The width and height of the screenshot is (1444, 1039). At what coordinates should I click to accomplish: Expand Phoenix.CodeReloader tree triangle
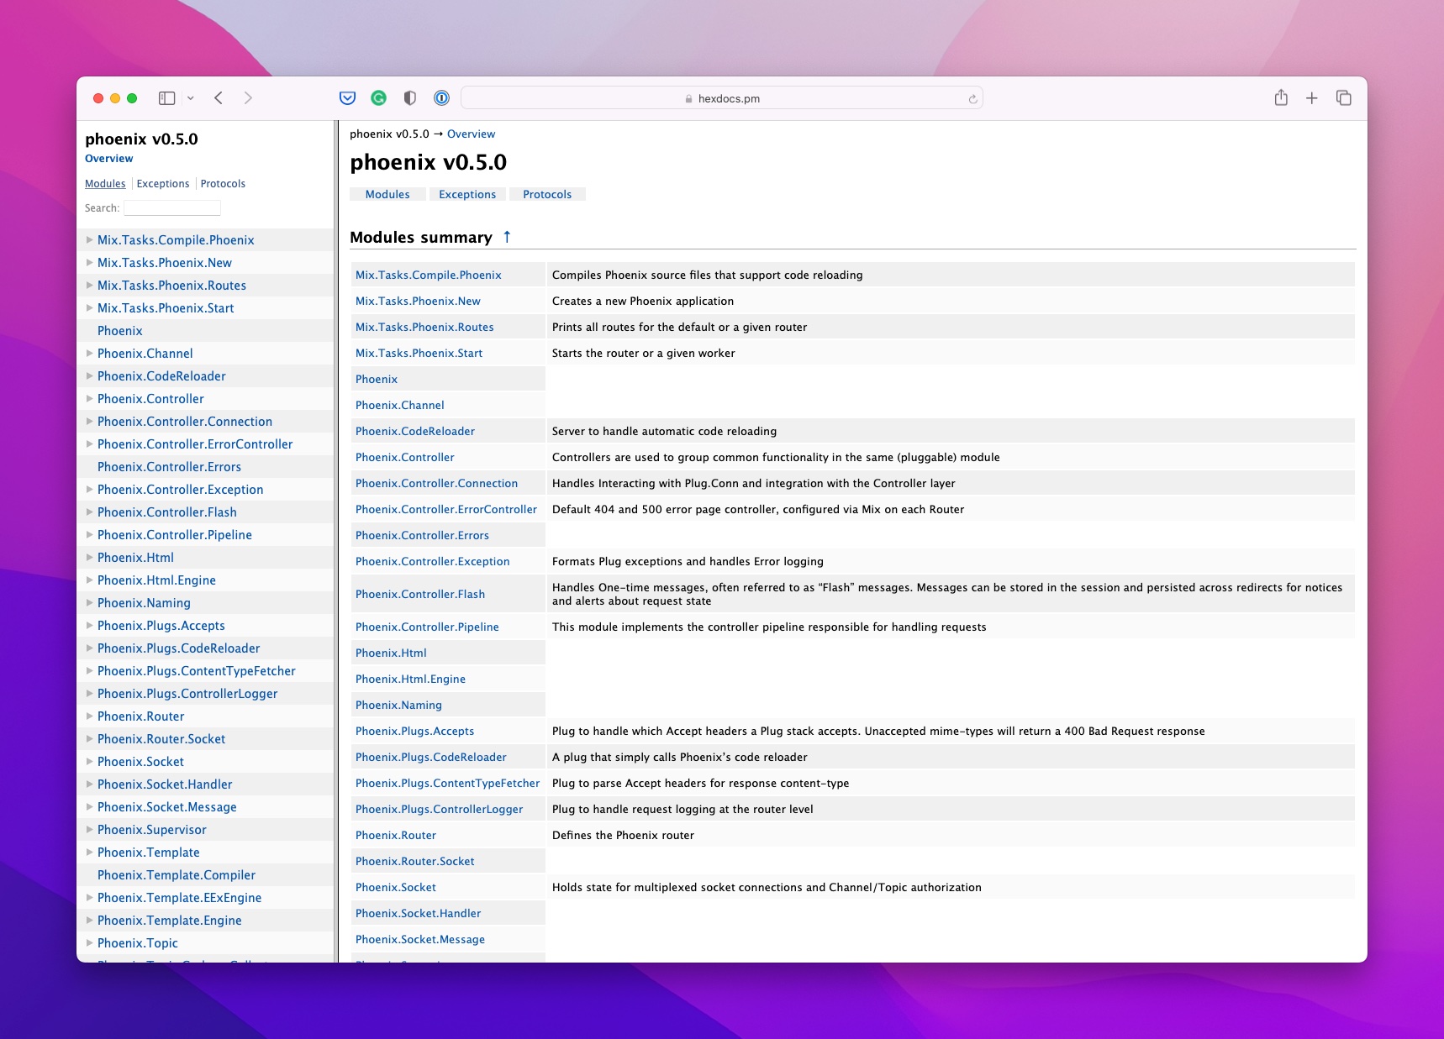click(89, 376)
